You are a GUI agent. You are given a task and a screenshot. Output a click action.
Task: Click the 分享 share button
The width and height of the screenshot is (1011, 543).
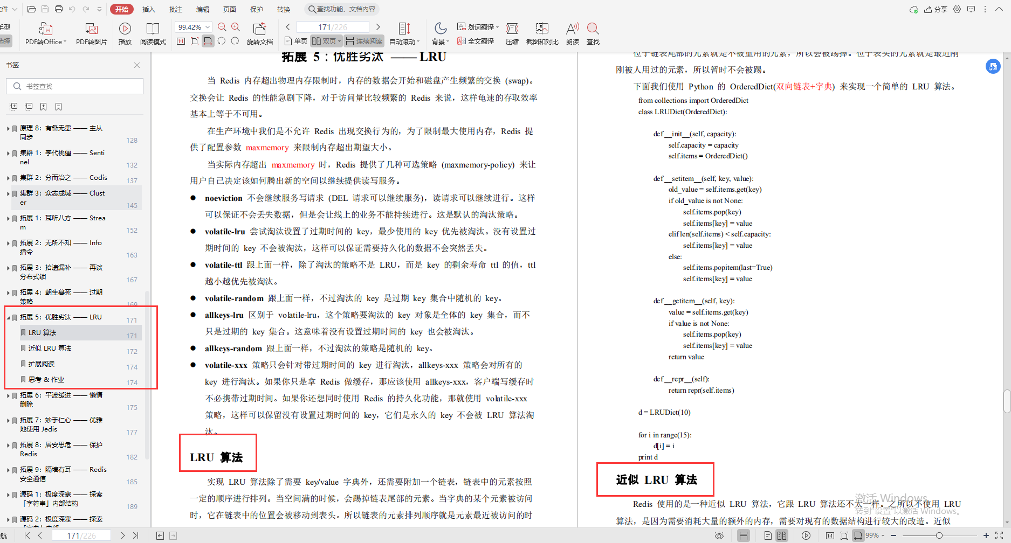point(936,9)
